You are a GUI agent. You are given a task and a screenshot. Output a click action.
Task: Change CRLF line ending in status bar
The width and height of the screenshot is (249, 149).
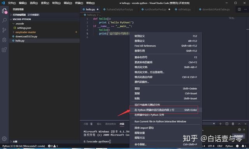[220, 146]
